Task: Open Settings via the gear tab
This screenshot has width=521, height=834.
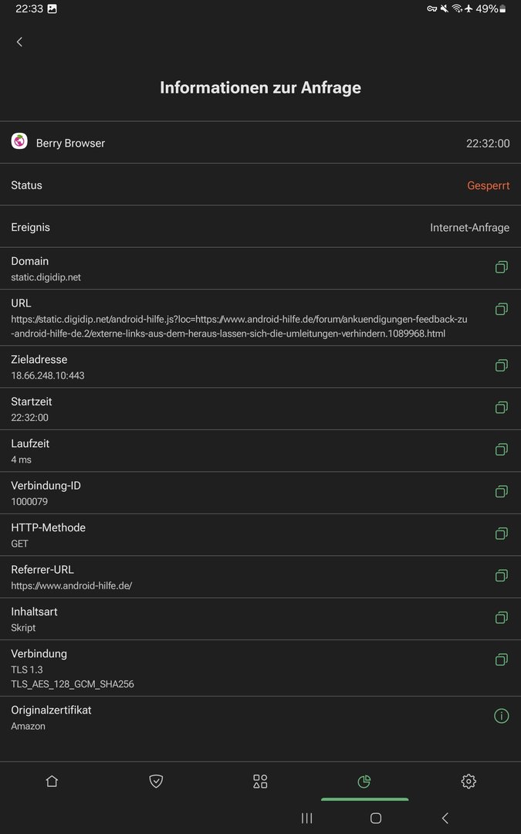Action: tap(469, 781)
